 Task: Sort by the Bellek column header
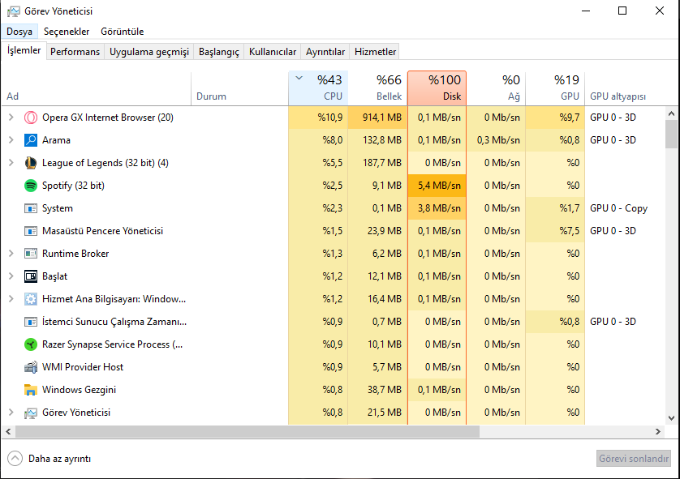click(377, 88)
